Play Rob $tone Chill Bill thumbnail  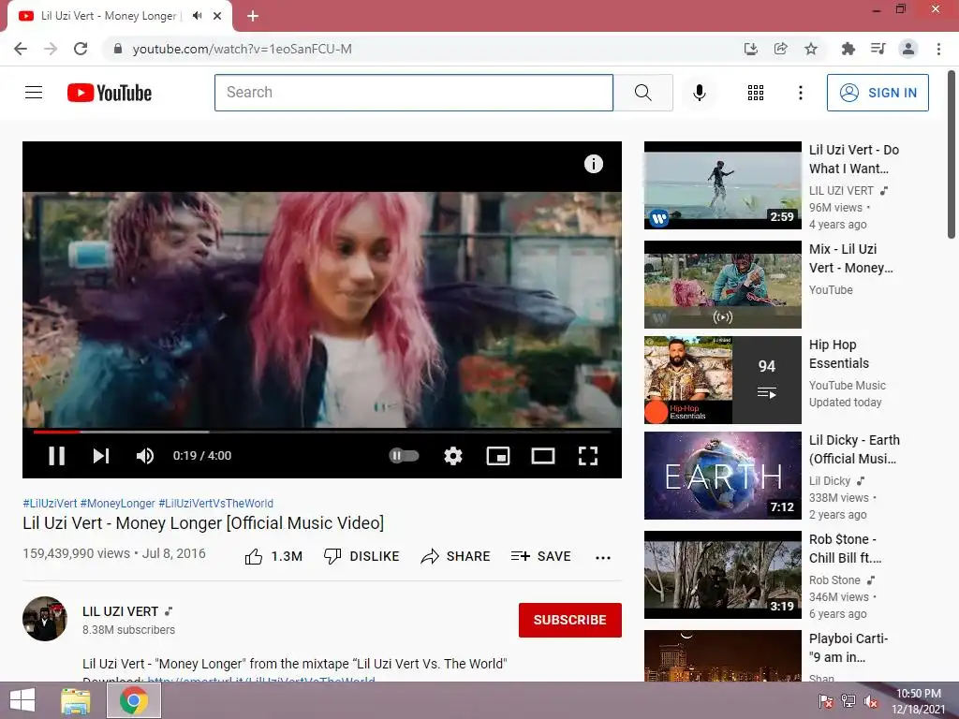722,575
